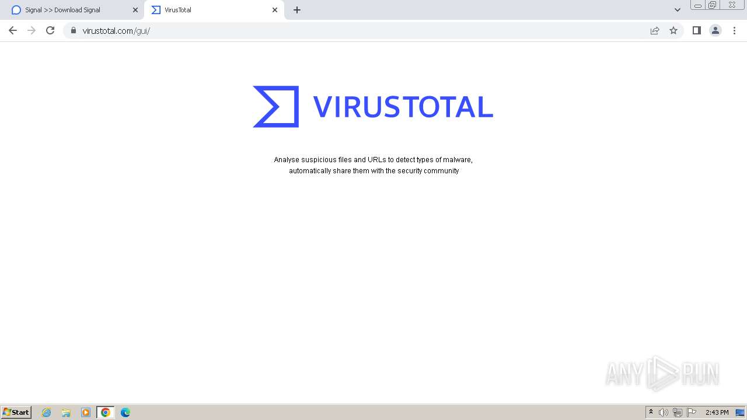This screenshot has height=420, width=747.
Task: Show hidden system tray icons
Action: point(651,412)
